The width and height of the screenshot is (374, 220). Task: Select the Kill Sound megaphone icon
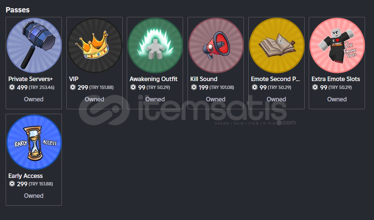click(216, 45)
